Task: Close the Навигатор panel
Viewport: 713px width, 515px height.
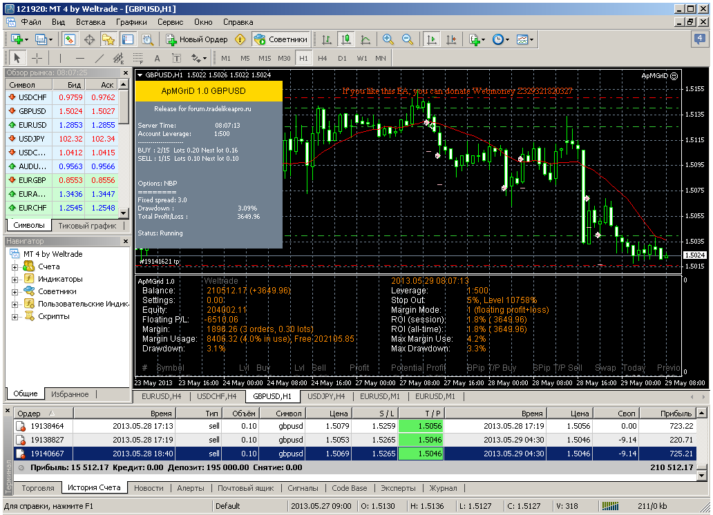Action: (x=126, y=241)
